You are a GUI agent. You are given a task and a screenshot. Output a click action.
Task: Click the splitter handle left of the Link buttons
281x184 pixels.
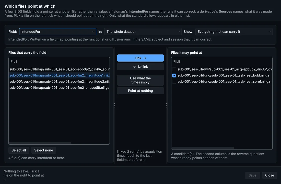click(x=114, y=105)
